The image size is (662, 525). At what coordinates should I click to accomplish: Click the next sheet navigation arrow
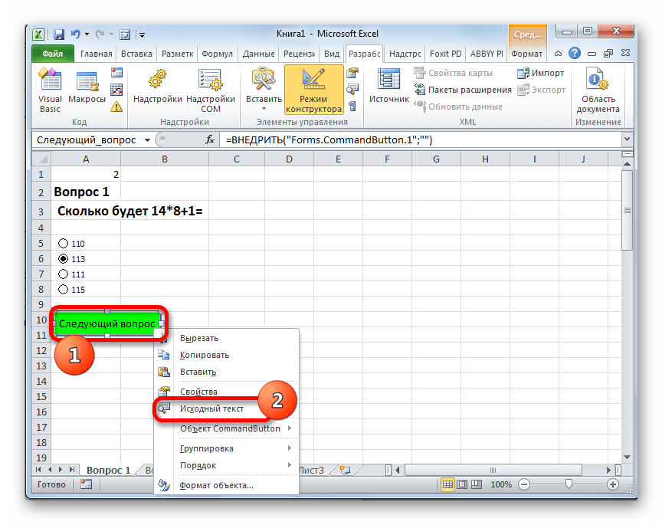click(61, 470)
